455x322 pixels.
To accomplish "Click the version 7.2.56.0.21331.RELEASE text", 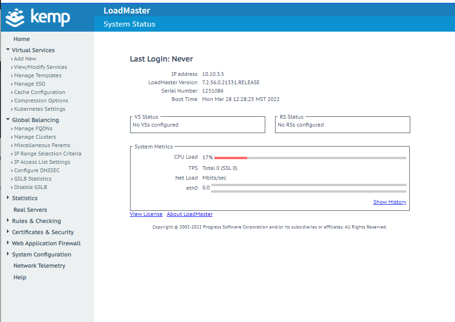I will coord(231,82).
